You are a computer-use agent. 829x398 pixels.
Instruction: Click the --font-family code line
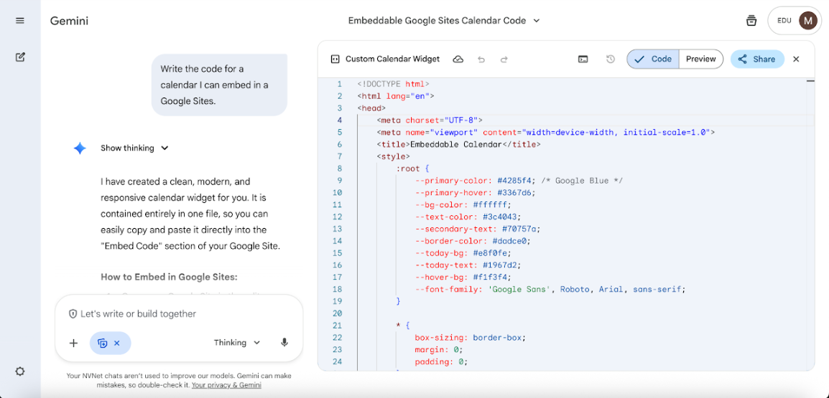point(550,289)
